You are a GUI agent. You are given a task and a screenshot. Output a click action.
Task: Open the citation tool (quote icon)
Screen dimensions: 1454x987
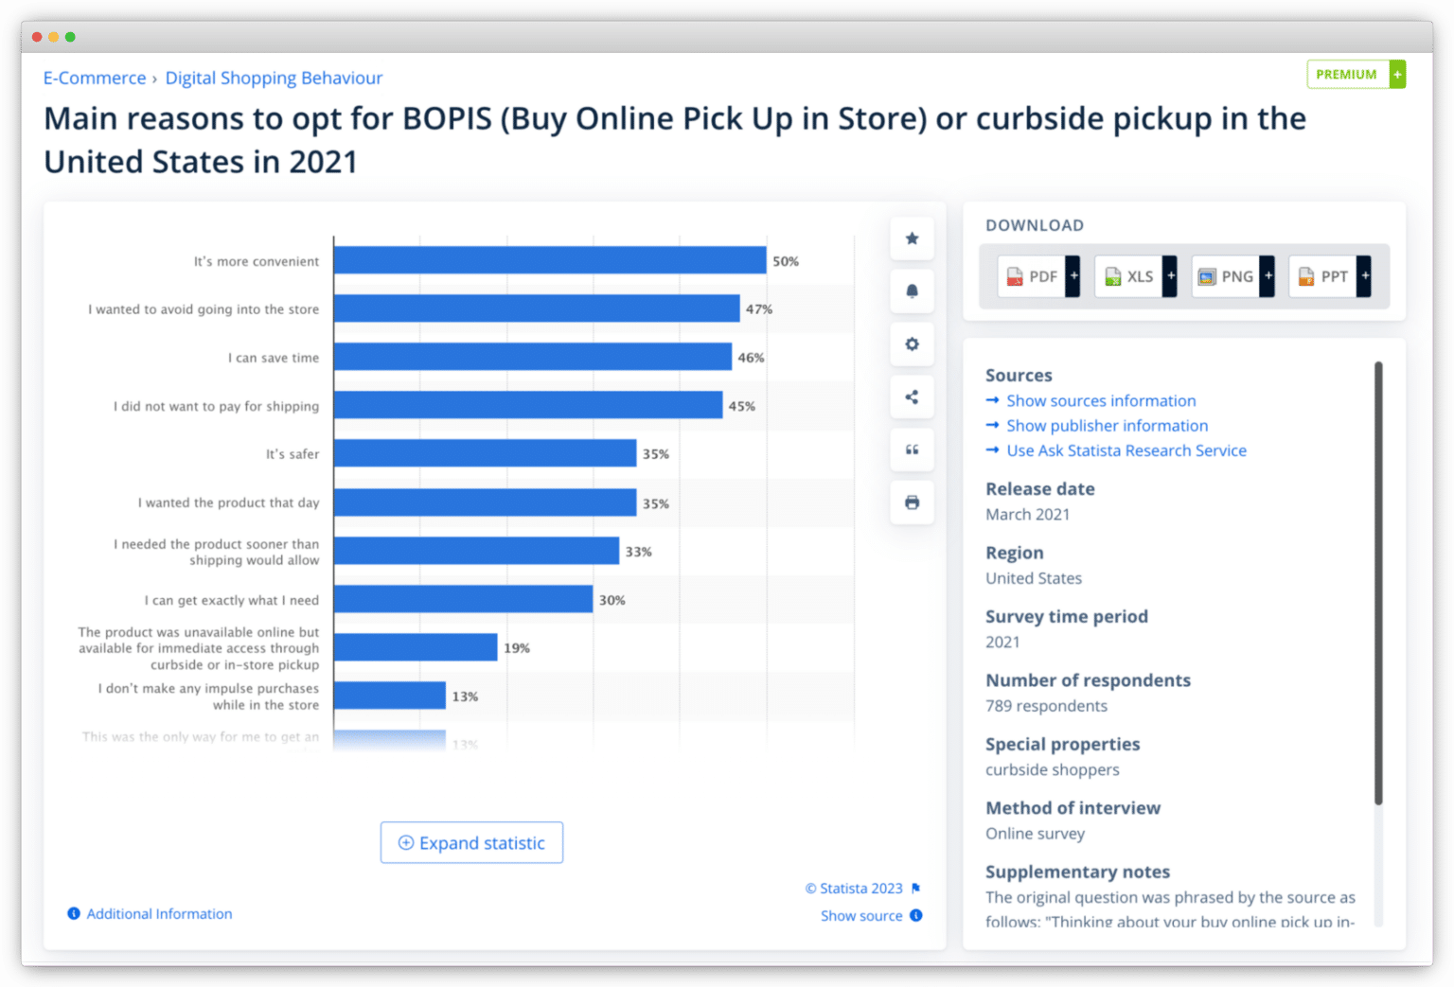912,449
